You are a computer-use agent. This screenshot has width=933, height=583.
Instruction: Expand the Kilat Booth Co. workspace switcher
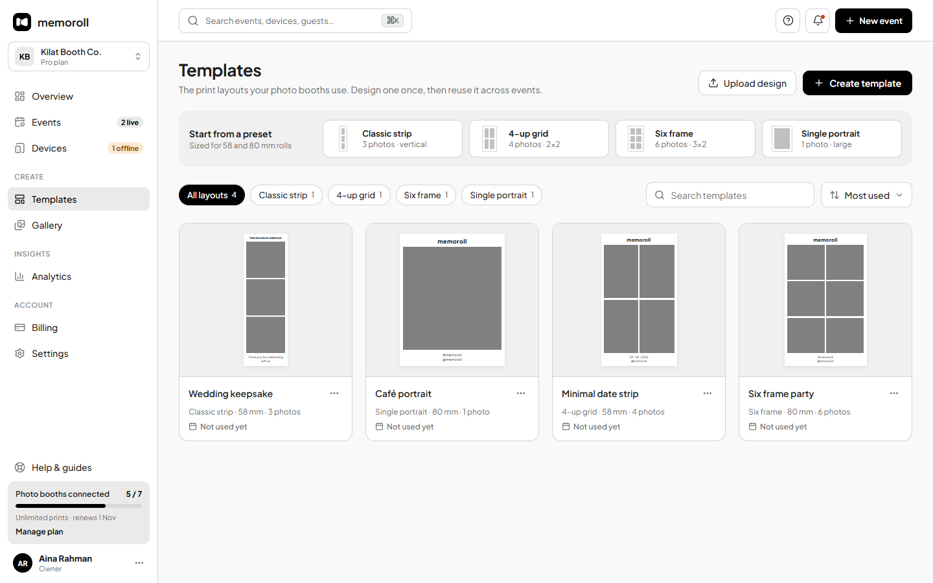click(x=78, y=56)
